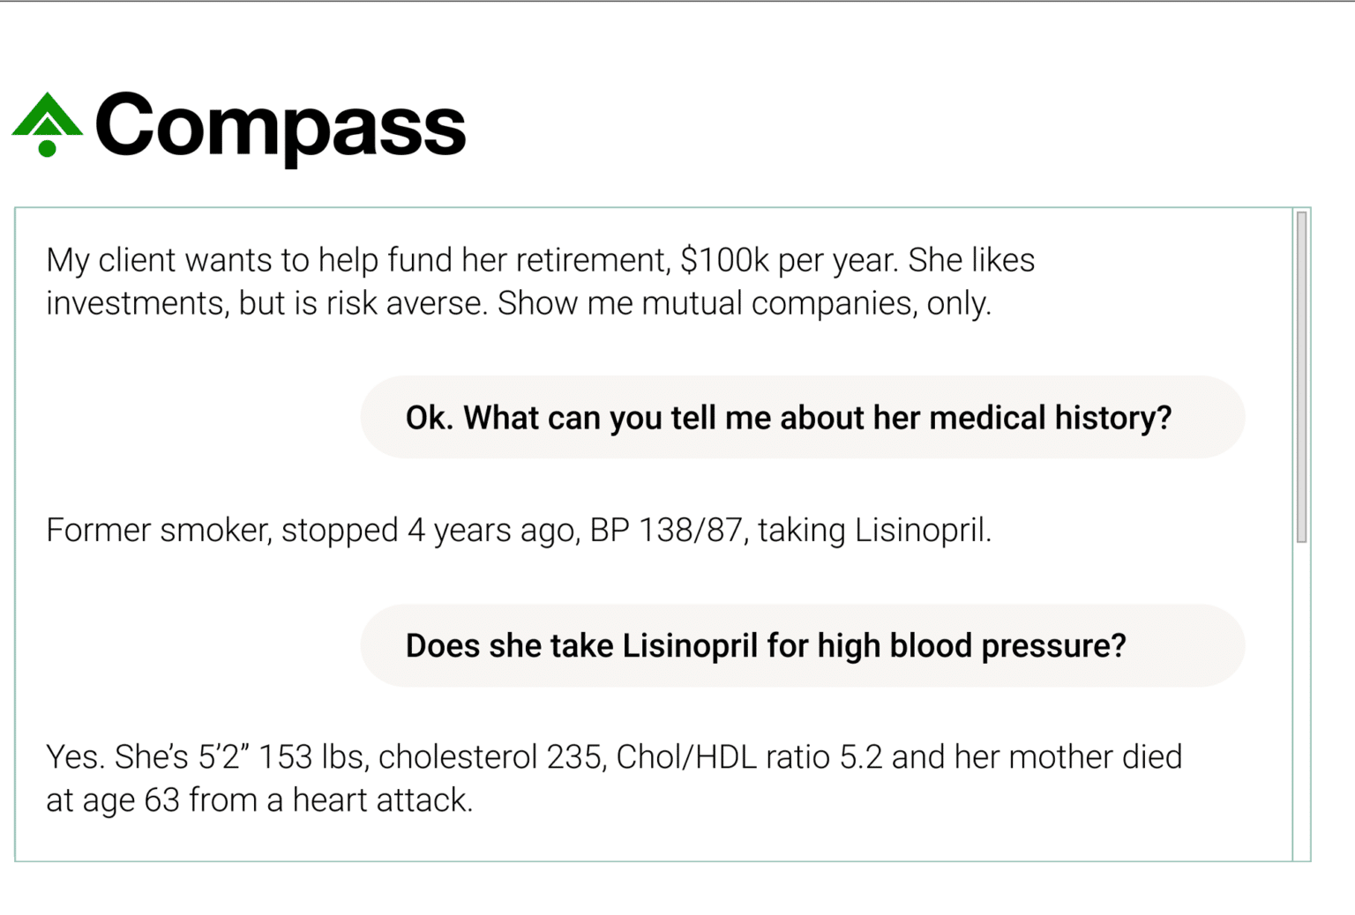Select the client retirement funding message
This screenshot has width=1355, height=915.
click(x=540, y=281)
